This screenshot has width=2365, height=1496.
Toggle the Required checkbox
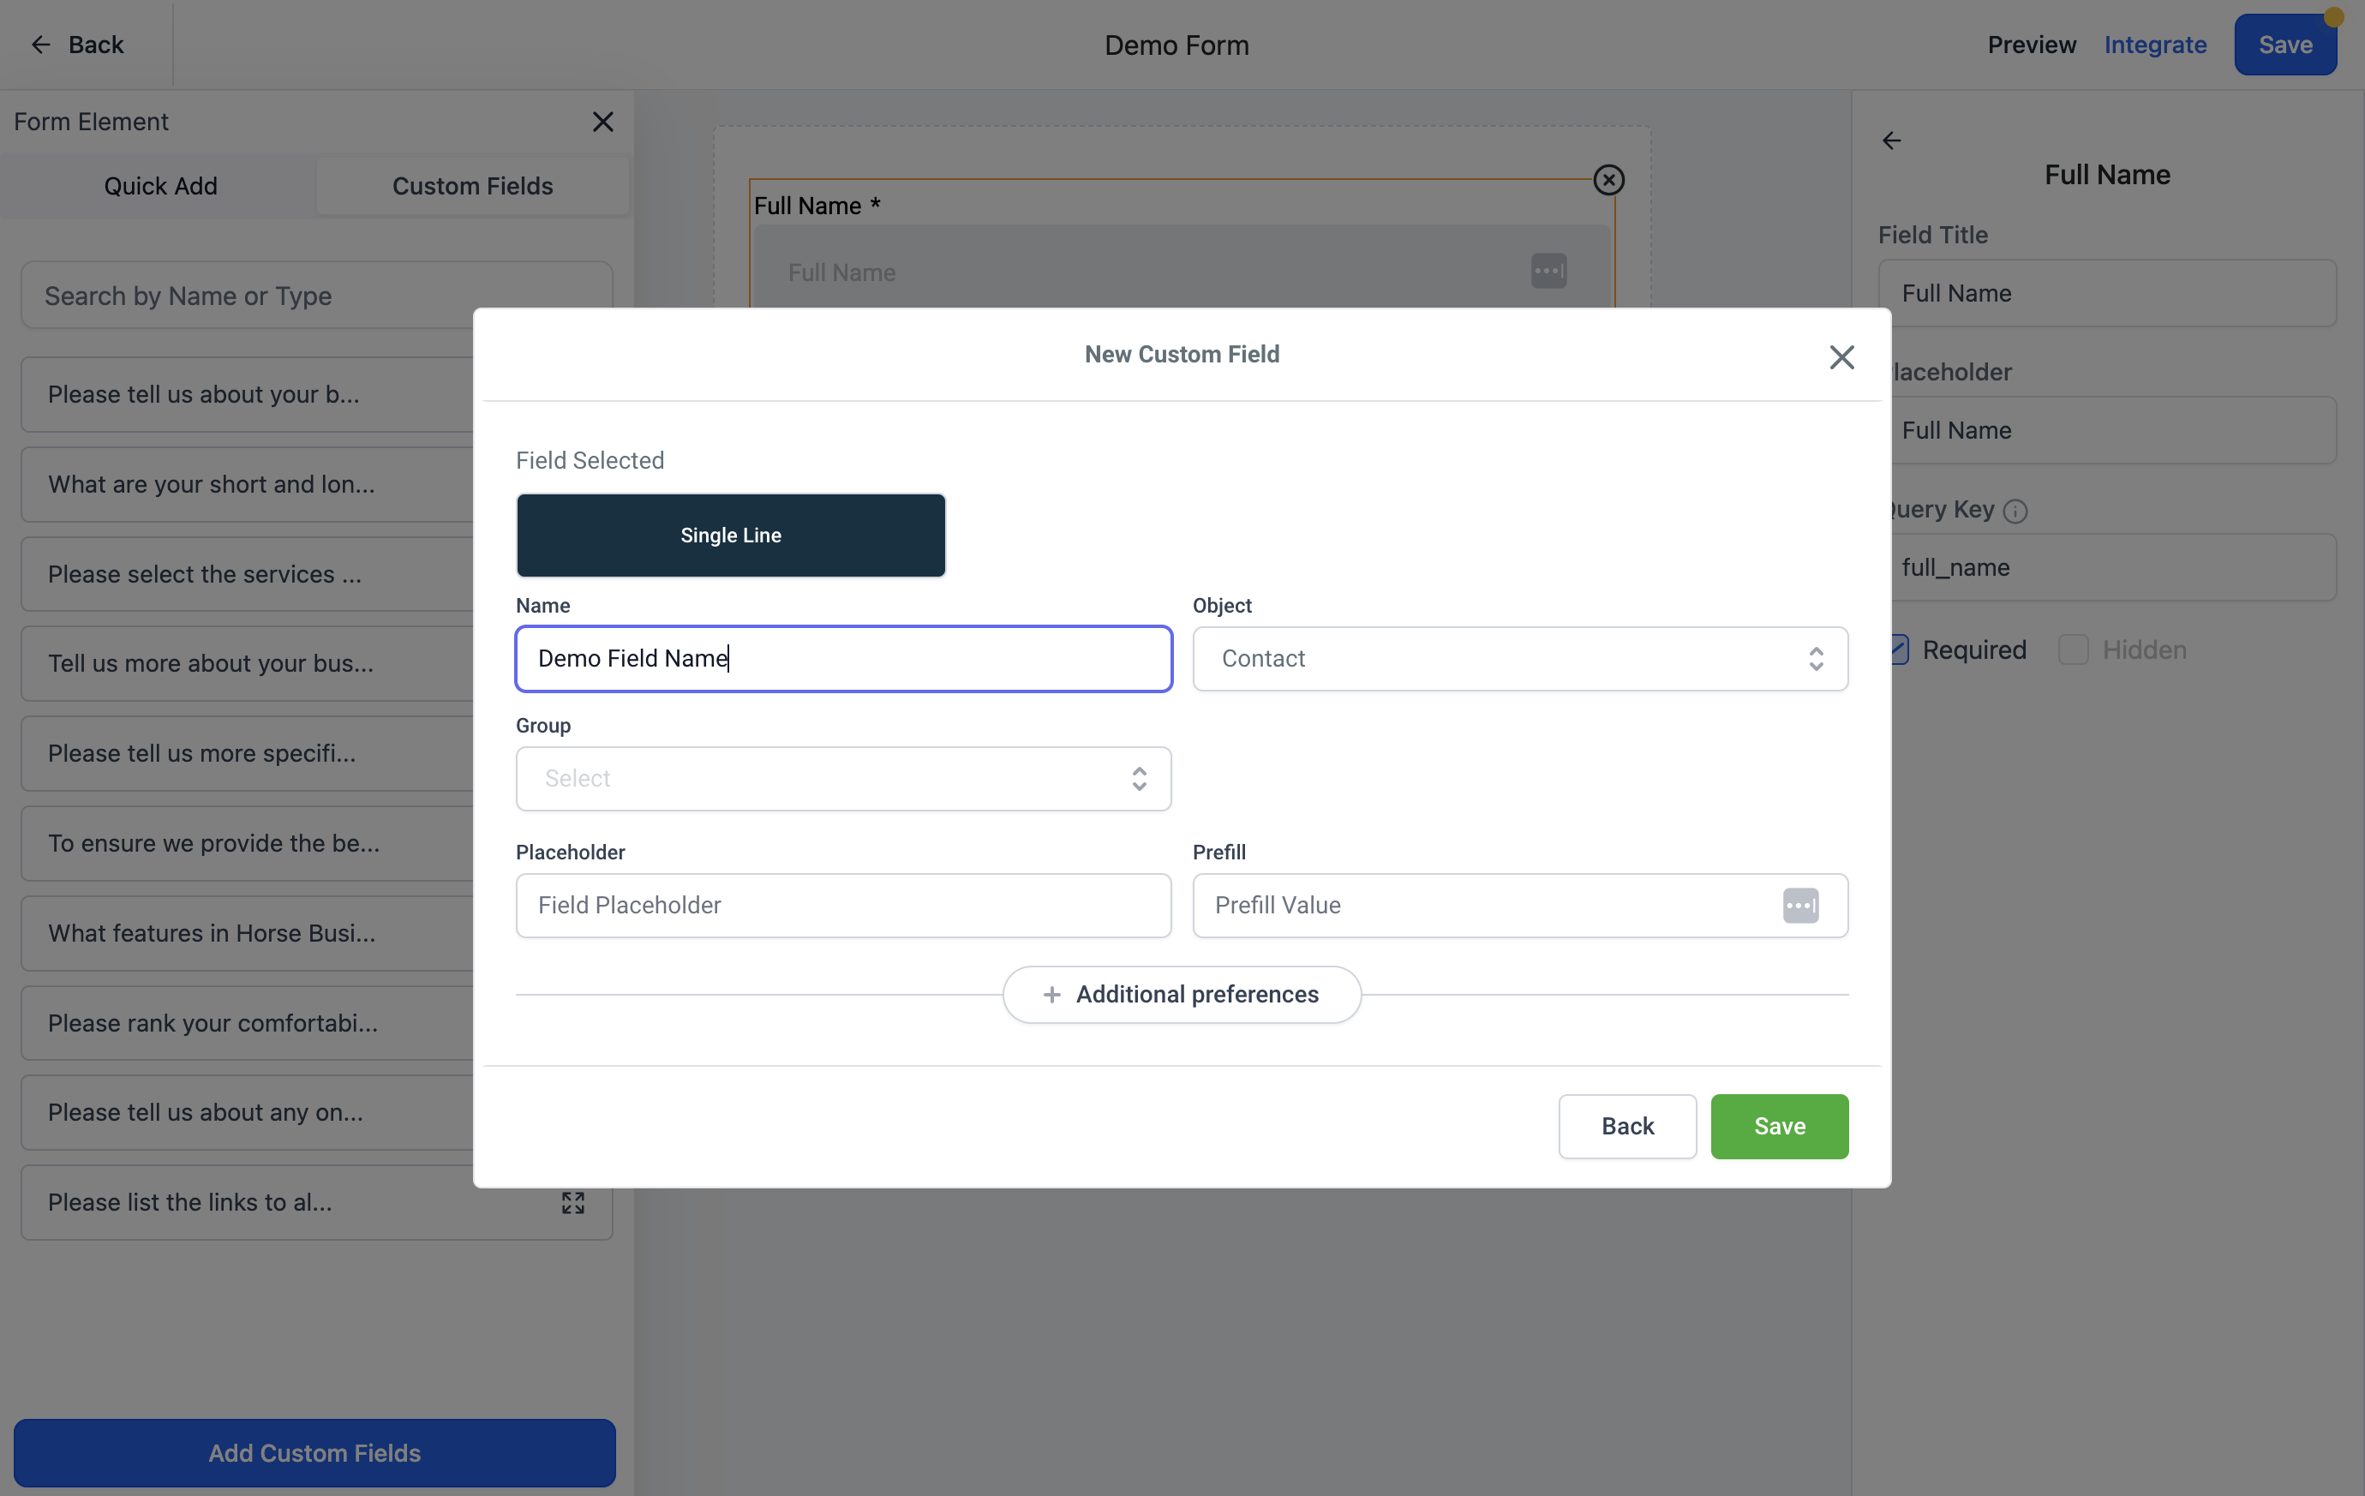(x=1900, y=649)
